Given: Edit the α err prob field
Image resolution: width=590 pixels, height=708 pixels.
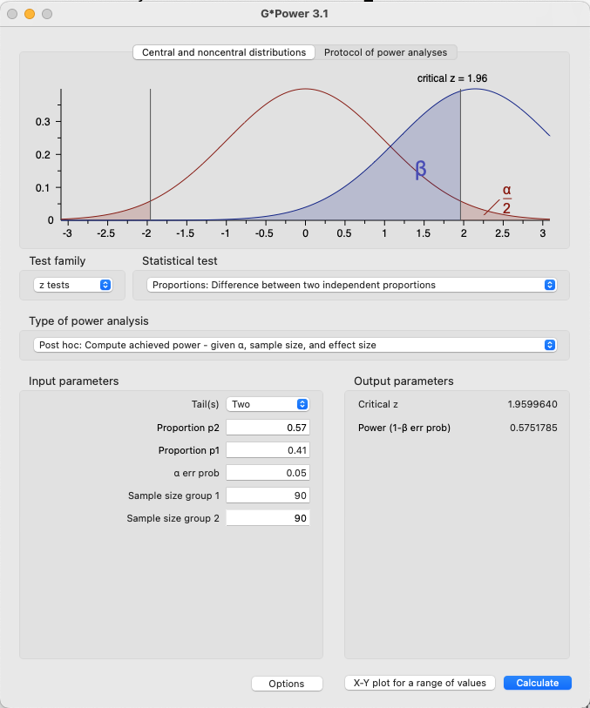Looking at the screenshot, I should (269, 473).
